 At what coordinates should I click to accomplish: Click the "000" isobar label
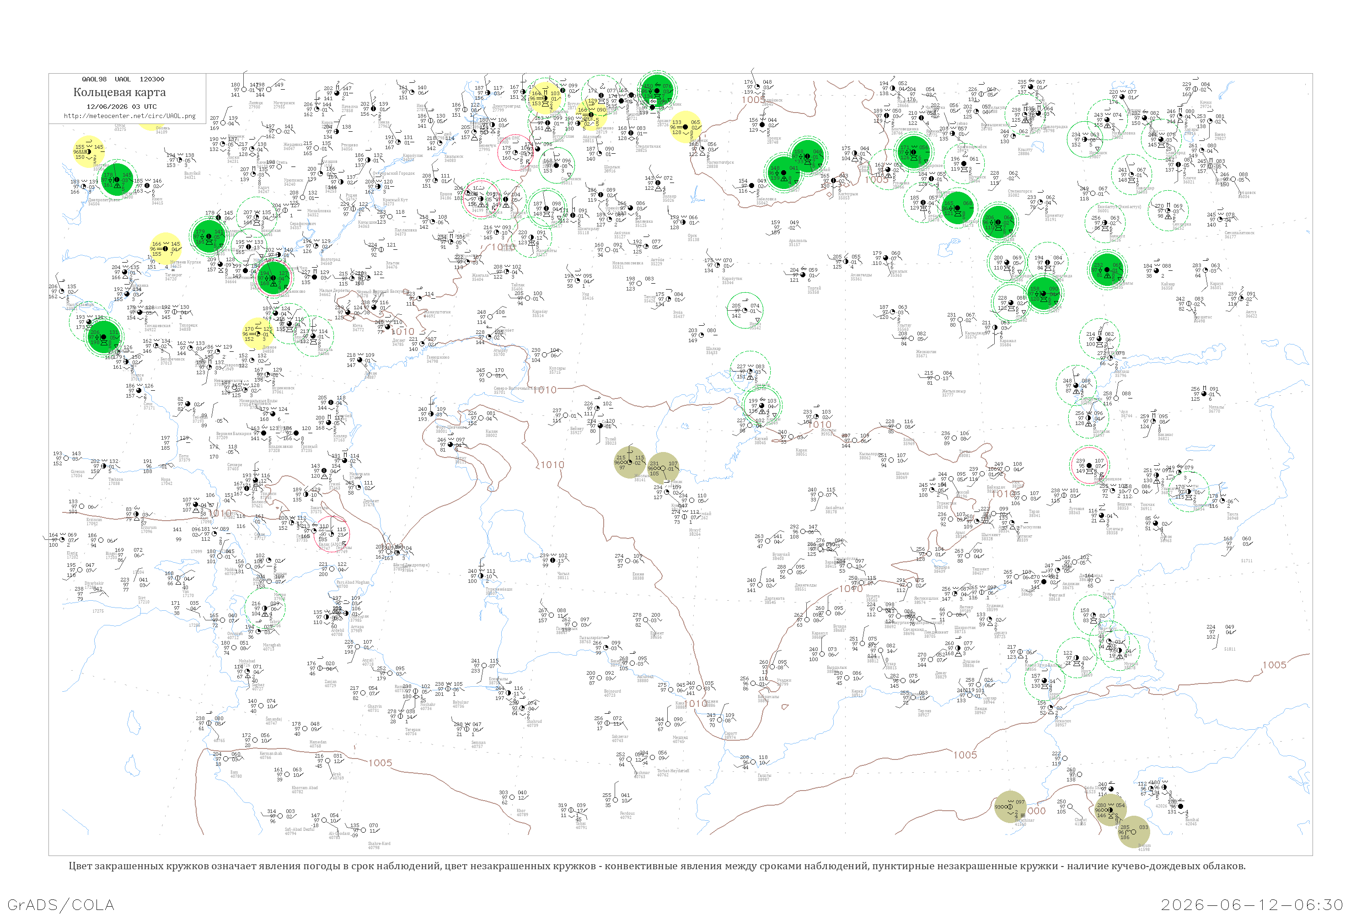pos(1037,811)
